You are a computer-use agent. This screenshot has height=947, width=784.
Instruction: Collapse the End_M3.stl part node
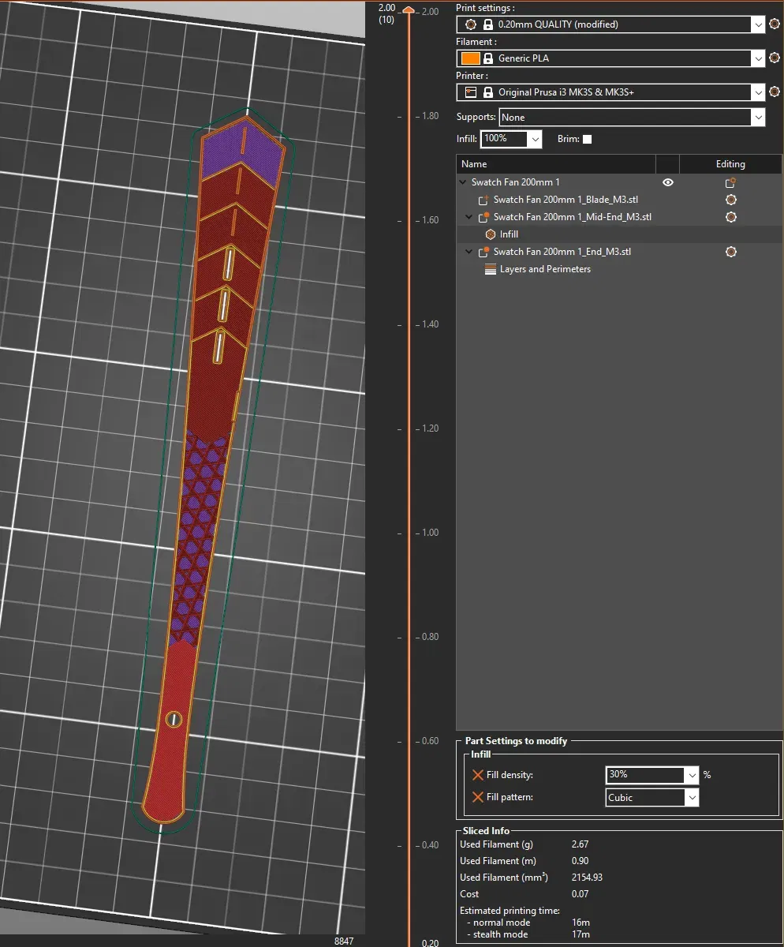click(469, 252)
